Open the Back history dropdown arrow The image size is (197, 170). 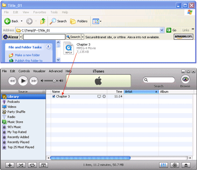pyautogui.click(x=21, y=21)
